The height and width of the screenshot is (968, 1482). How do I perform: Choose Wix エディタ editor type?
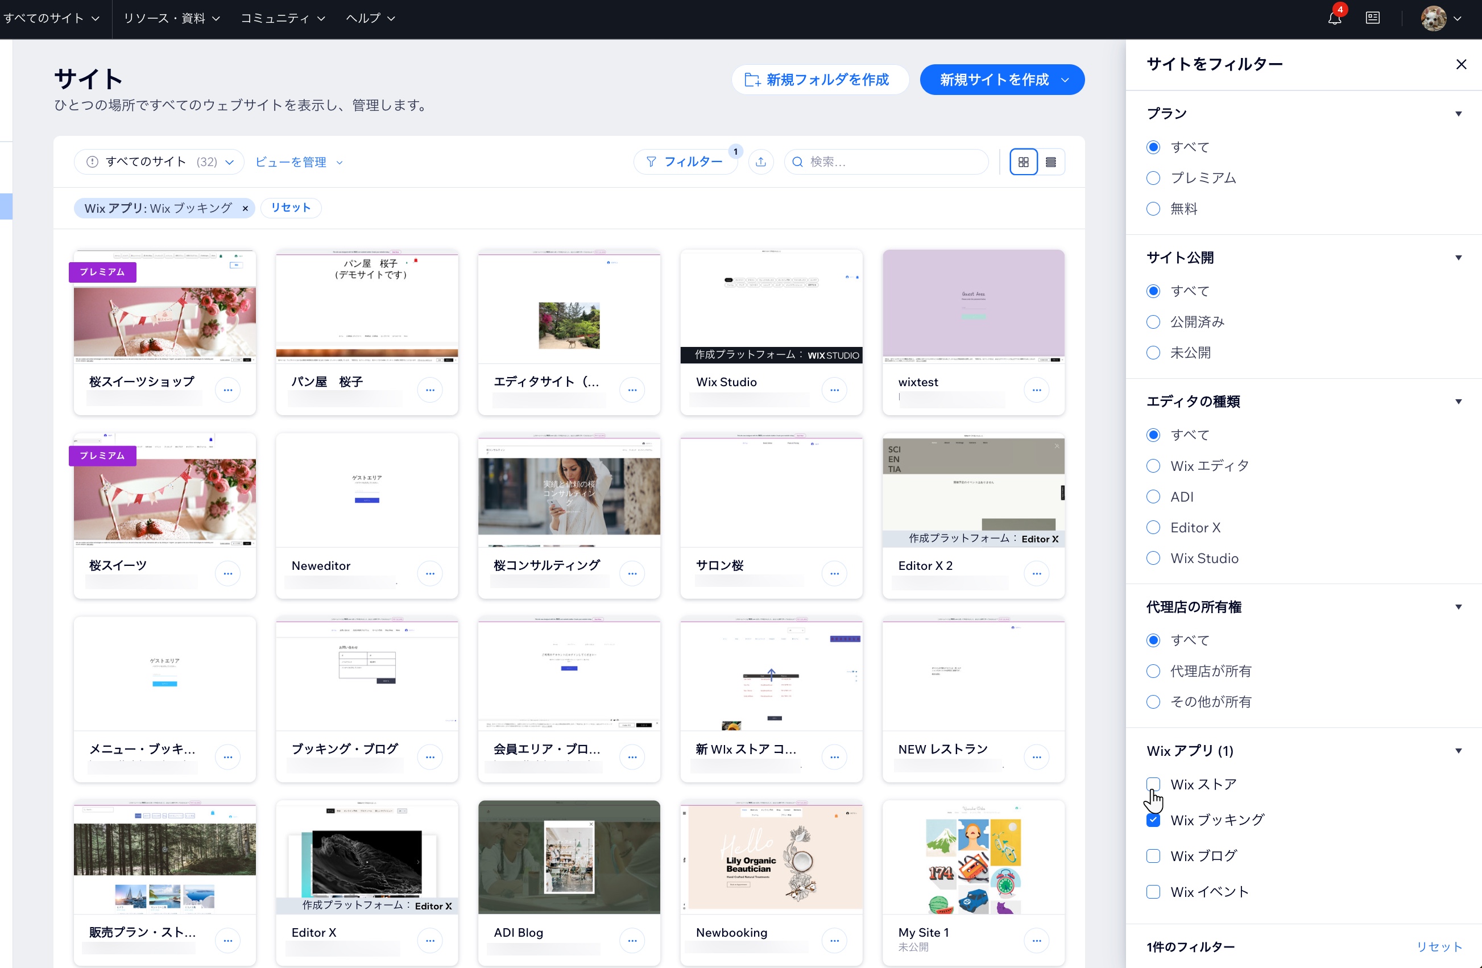tap(1153, 466)
